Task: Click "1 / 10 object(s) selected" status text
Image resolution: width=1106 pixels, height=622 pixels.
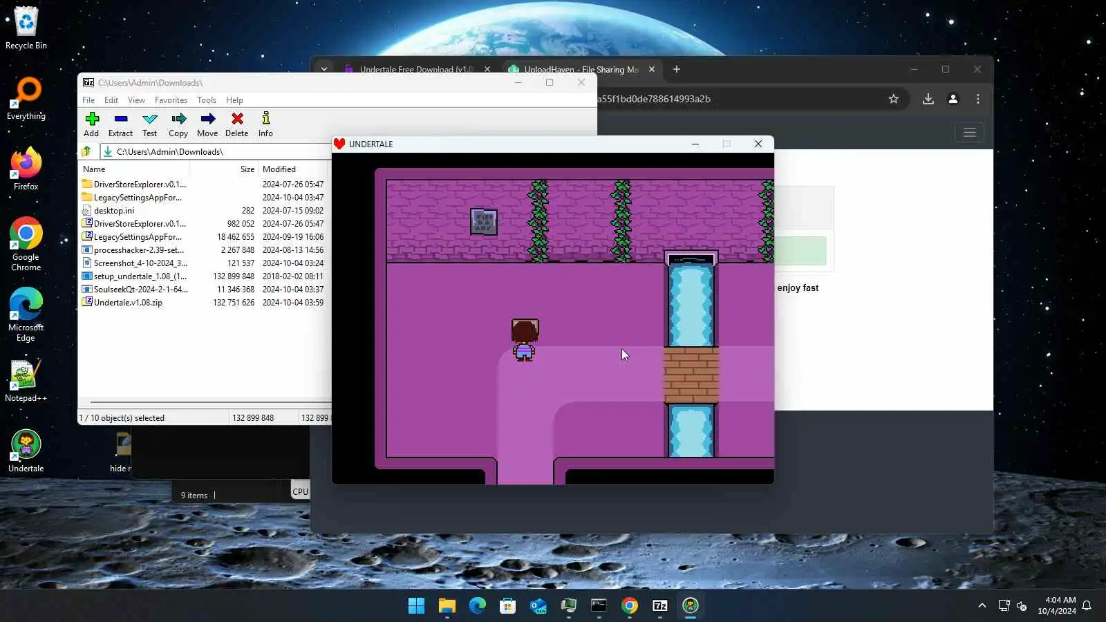Action: (122, 418)
